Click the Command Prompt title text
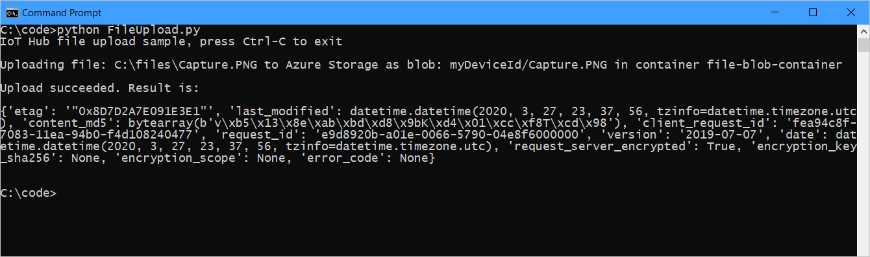The width and height of the screenshot is (870, 257). point(61,12)
